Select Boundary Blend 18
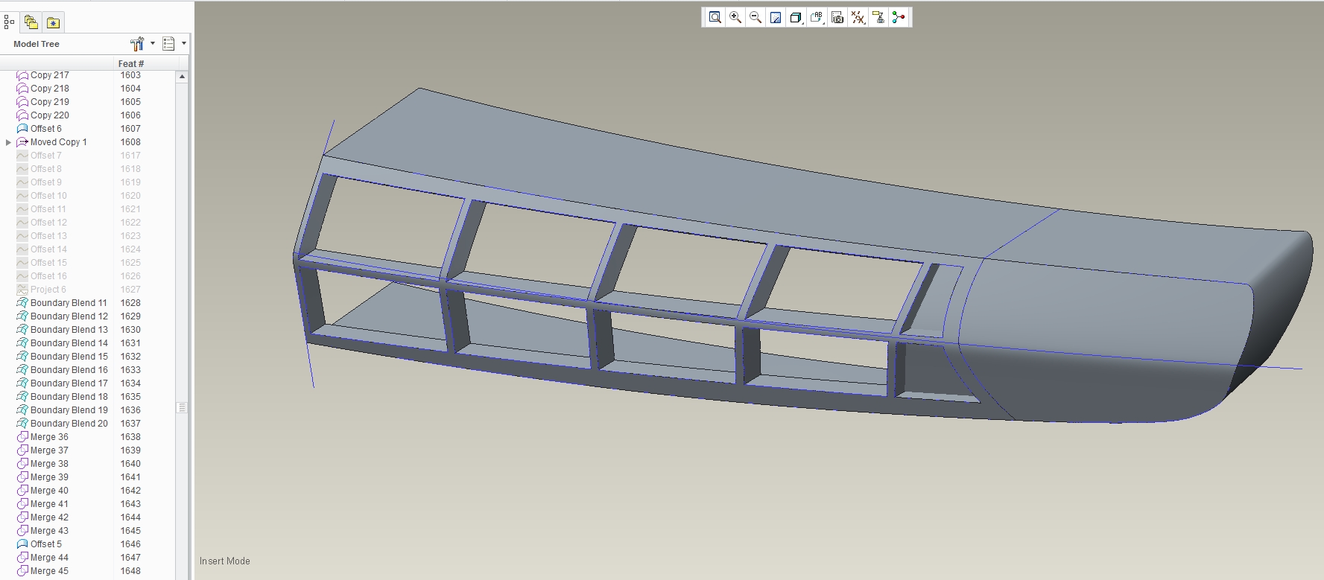The height and width of the screenshot is (580, 1324). point(69,397)
